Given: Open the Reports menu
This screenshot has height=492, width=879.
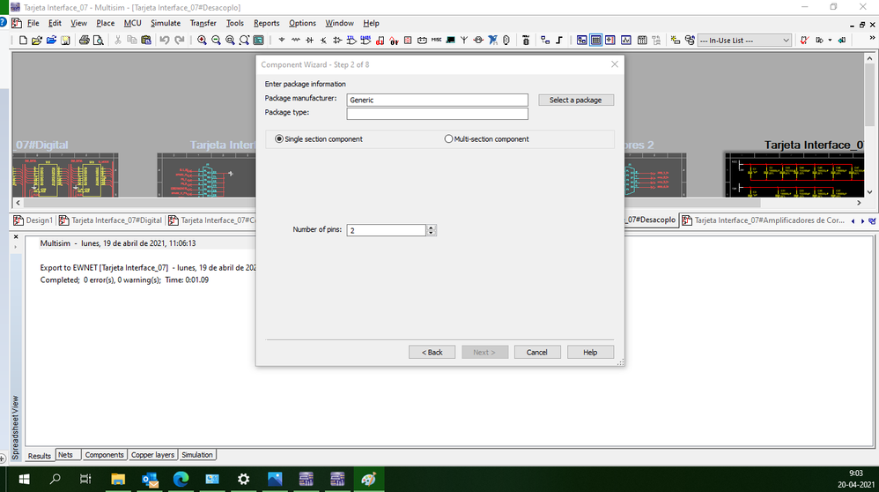Looking at the screenshot, I should 266,23.
